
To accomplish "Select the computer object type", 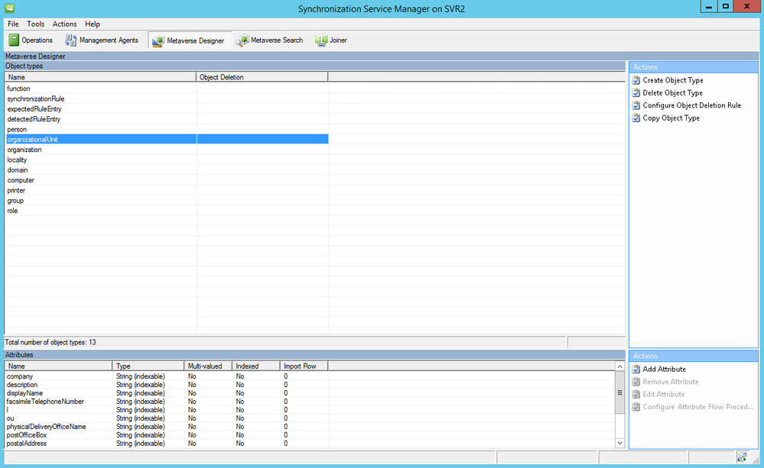I will [x=166, y=180].
